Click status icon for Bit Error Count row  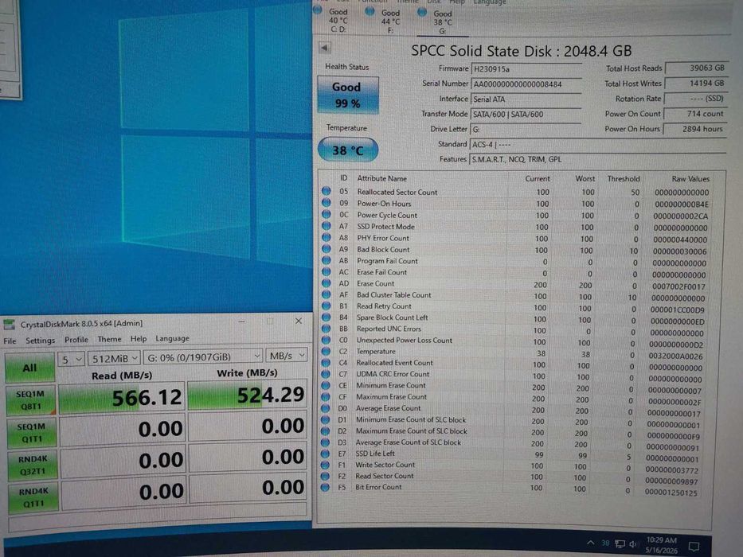coord(325,487)
